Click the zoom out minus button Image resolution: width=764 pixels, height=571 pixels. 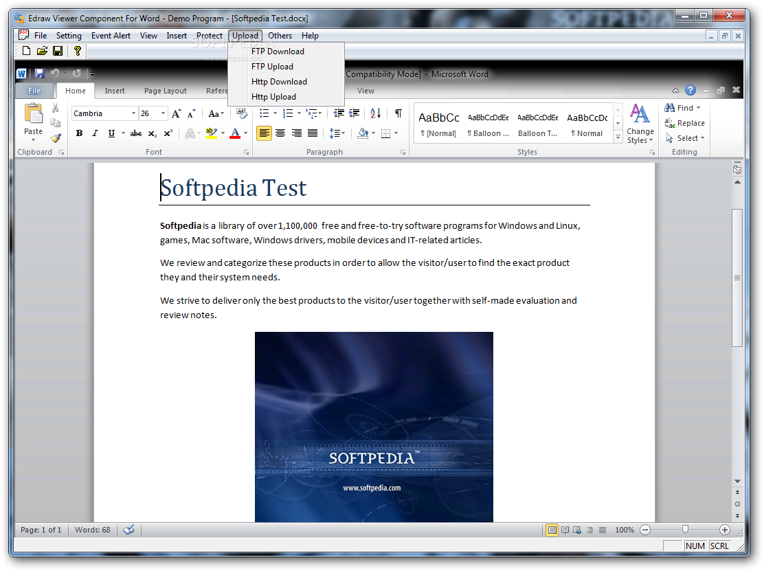click(645, 530)
